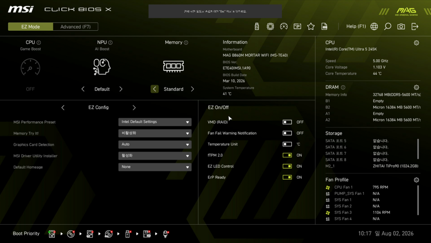
Task: Select network boot device icon
Action: pos(166,234)
